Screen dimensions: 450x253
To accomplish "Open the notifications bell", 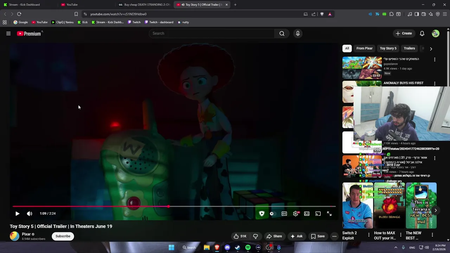I will pos(422,33).
